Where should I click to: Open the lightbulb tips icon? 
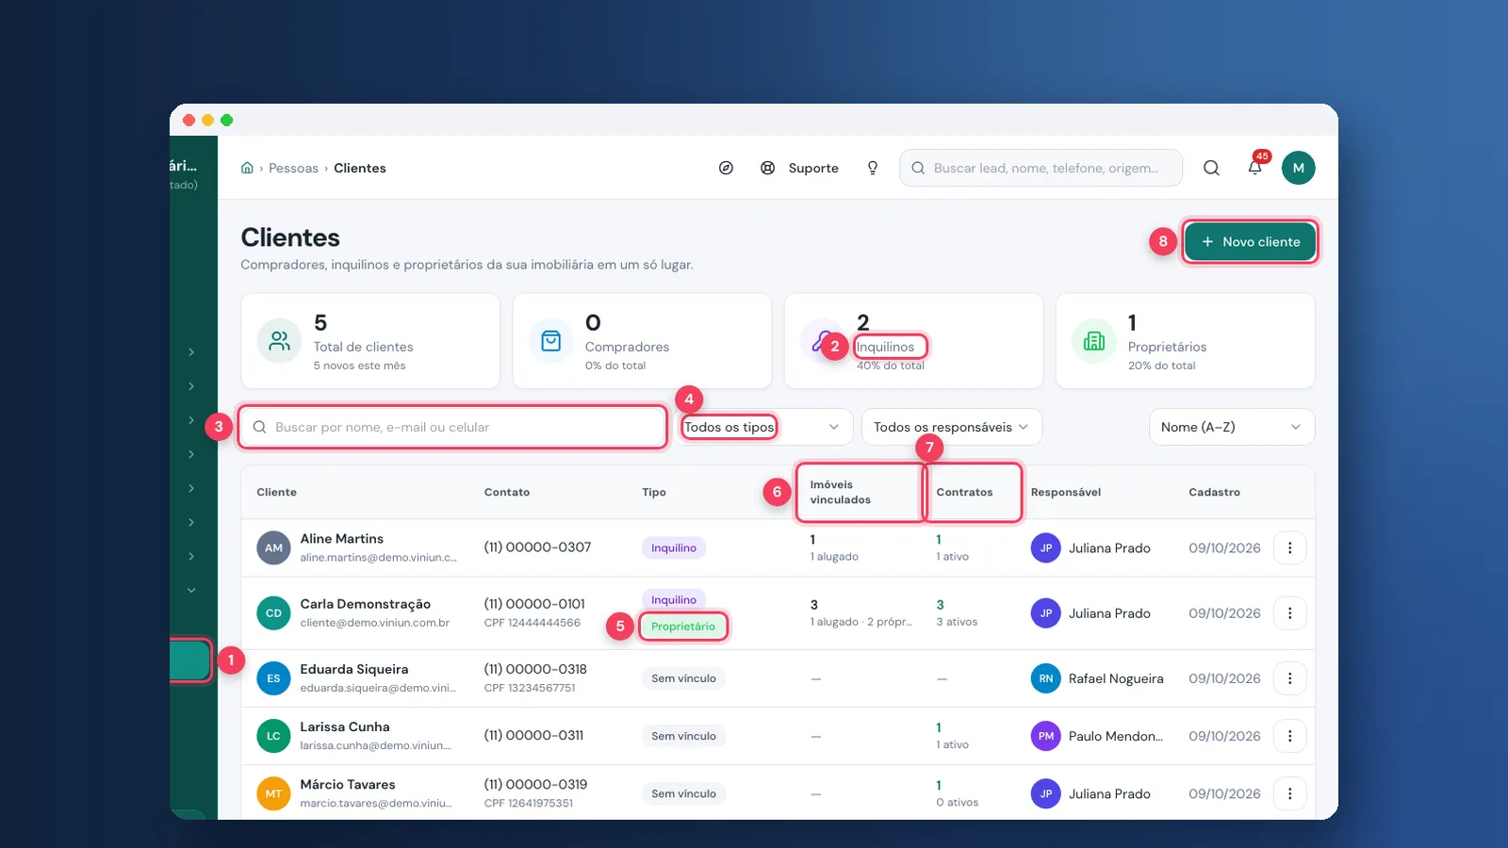point(873,168)
